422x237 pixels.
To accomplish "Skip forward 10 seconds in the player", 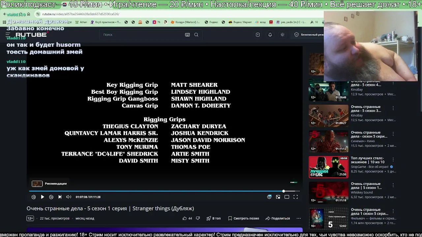I will 51,197.
